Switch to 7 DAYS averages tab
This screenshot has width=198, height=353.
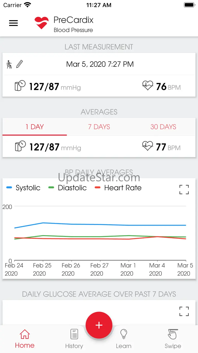coord(99,127)
